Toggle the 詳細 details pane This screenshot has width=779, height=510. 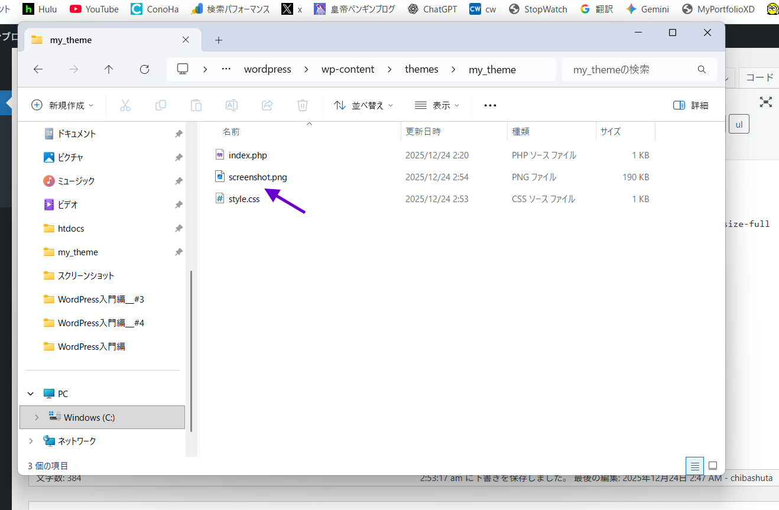[690, 105]
